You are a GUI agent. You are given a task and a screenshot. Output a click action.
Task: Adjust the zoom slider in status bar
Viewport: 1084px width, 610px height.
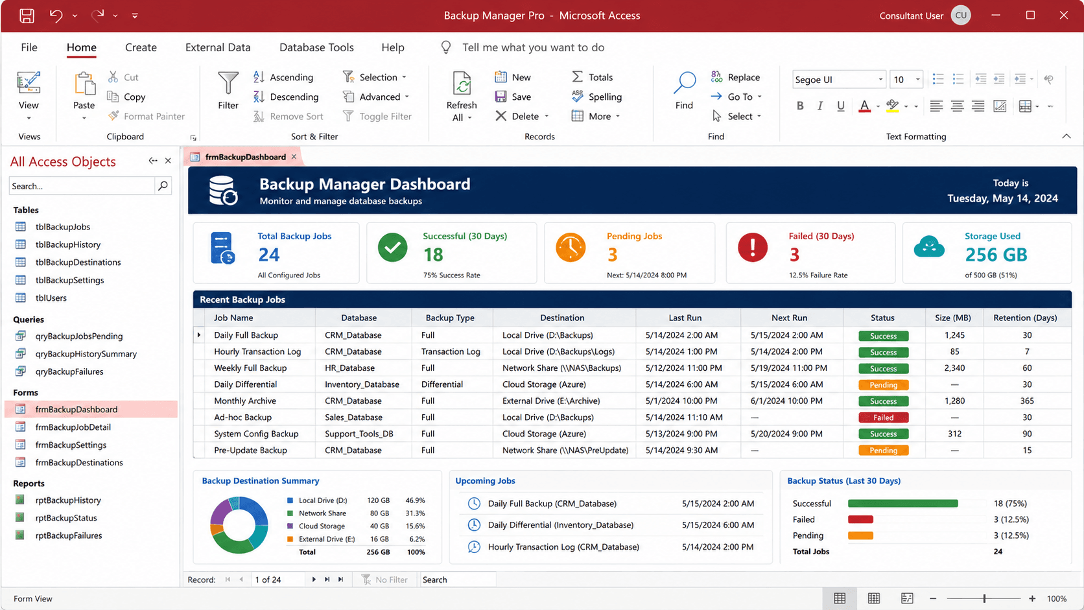[x=984, y=598]
